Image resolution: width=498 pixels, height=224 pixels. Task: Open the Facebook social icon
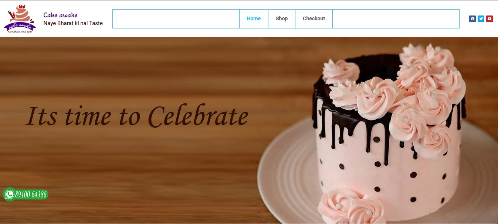(472, 19)
